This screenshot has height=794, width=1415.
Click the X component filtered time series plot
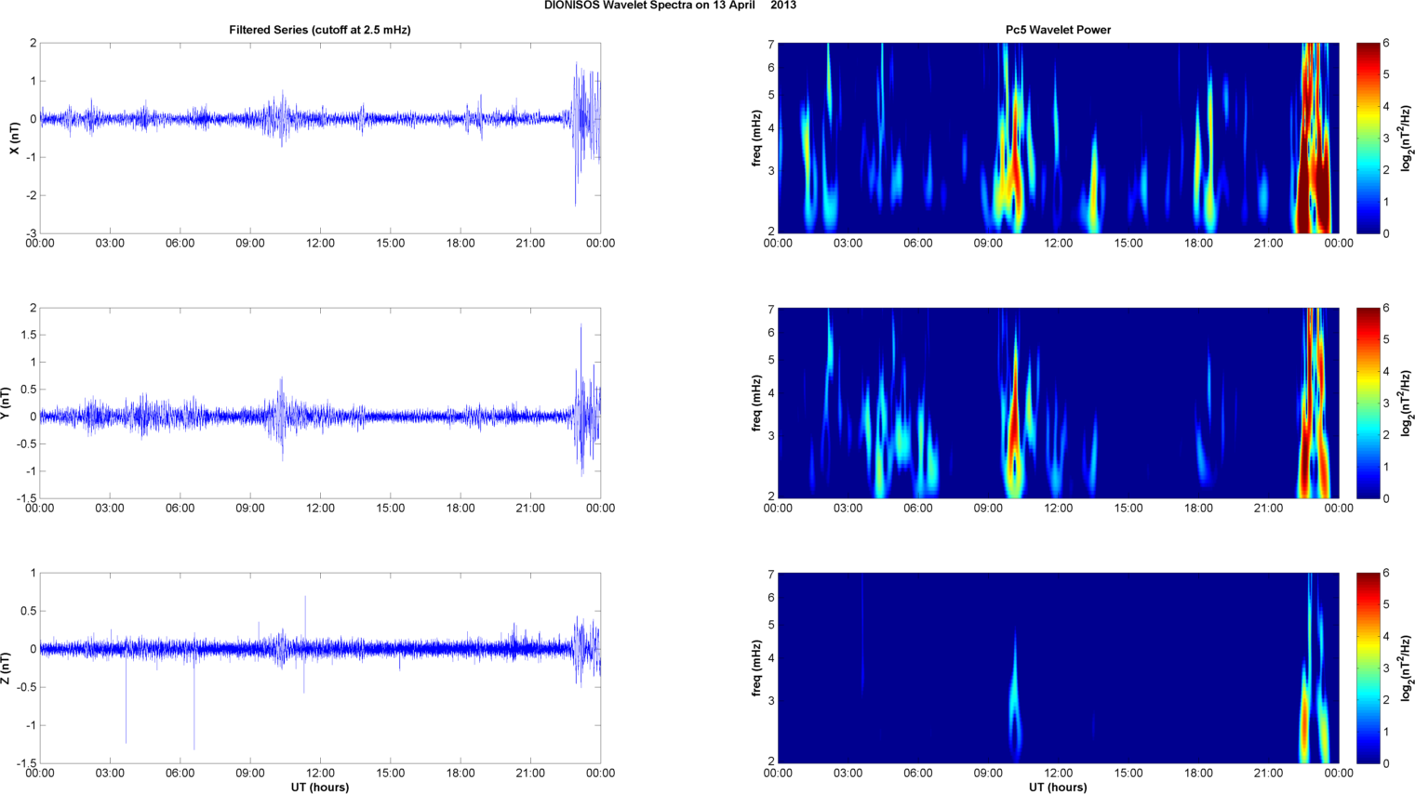coord(320,138)
